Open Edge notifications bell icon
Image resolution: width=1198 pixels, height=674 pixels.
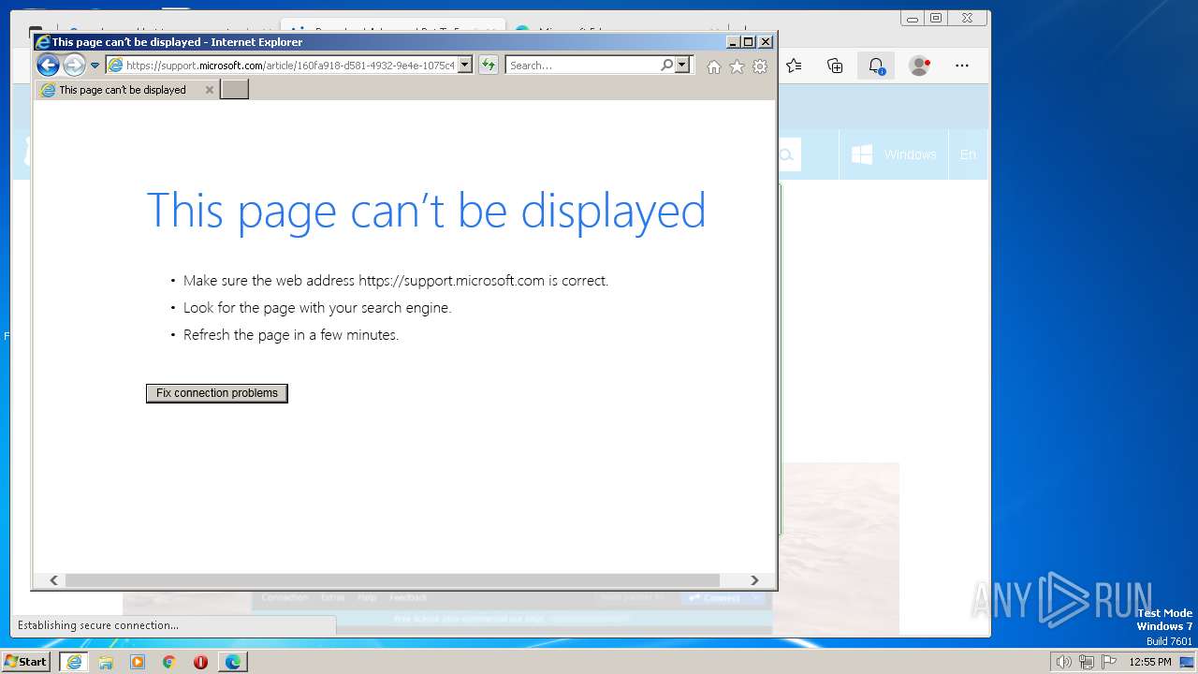[876, 66]
